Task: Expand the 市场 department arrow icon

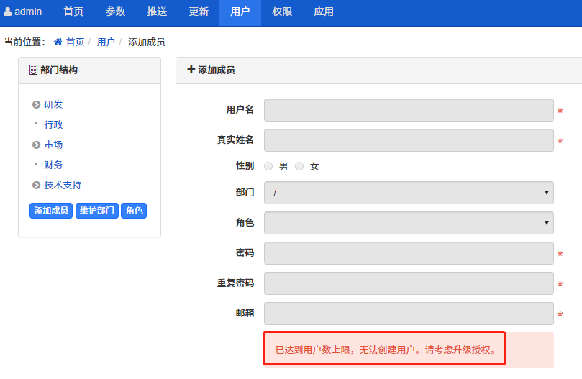Action: click(36, 145)
